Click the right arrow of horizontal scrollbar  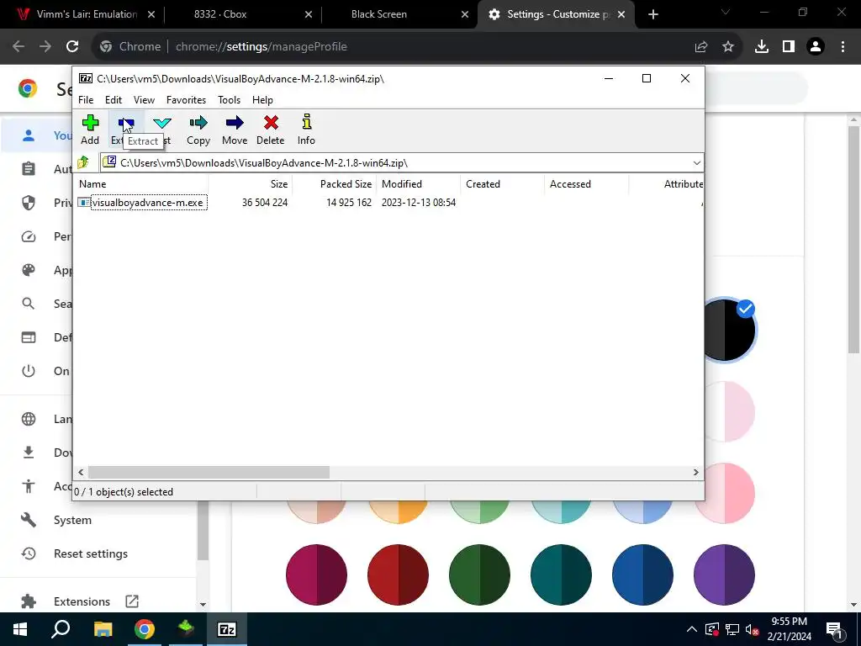tap(695, 473)
